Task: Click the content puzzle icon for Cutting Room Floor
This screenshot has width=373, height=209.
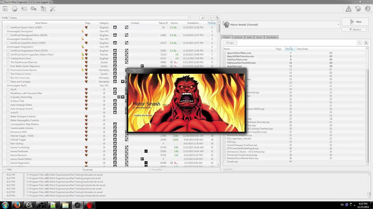Action: tap(115, 58)
